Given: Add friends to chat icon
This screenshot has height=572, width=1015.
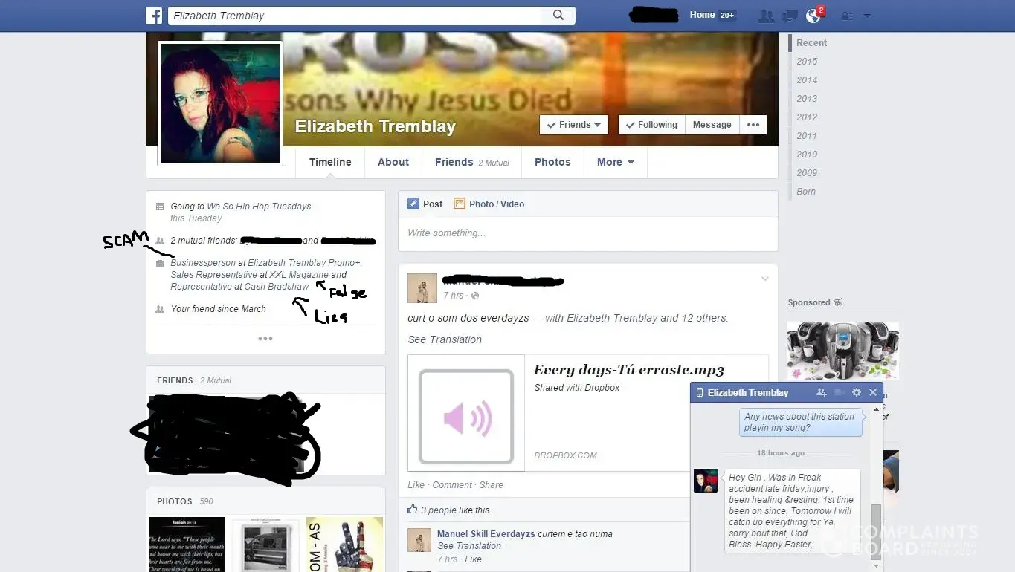Looking at the screenshot, I should pos(821,392).
